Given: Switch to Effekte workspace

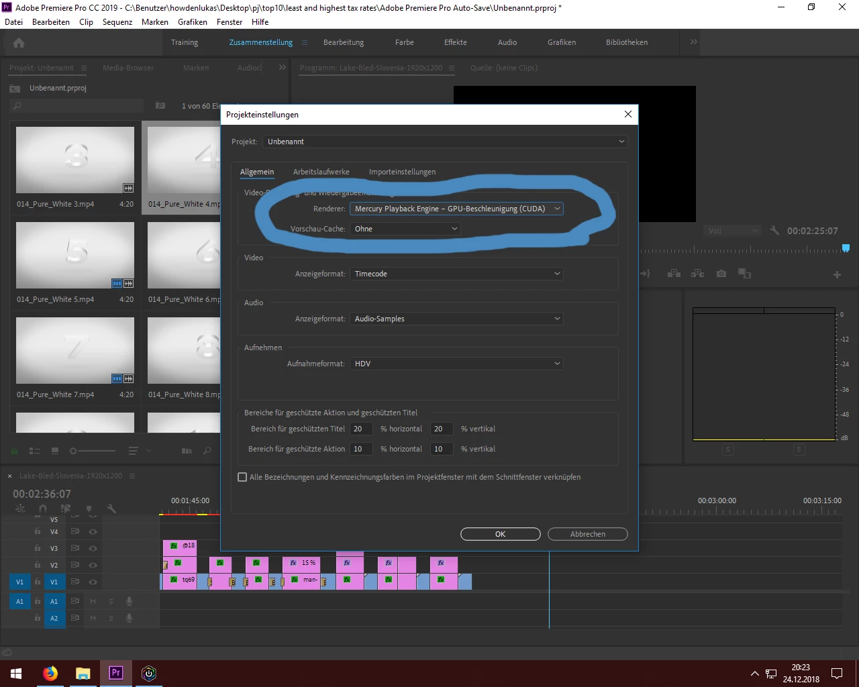Looking at the screenshot, I should coord(456,42).
